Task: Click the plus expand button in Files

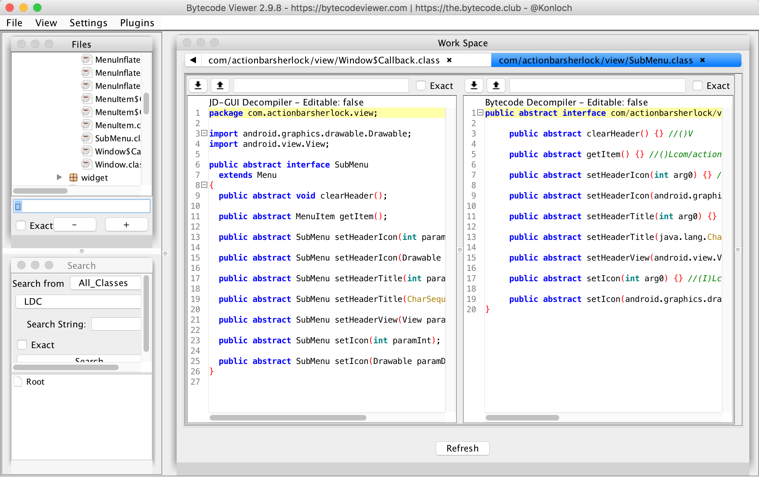Action: tap(126, 225)
